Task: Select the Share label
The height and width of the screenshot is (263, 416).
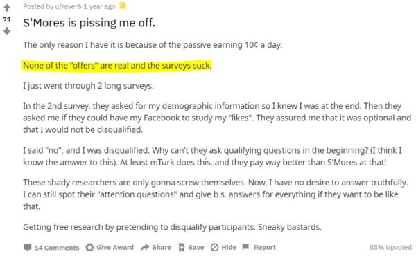Action: pos(162,247)
